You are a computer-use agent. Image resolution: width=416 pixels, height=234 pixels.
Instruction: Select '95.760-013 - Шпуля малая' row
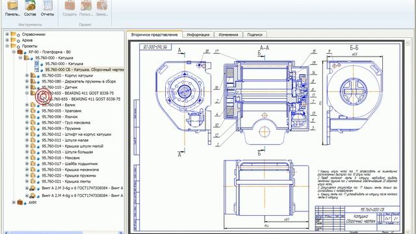65,140
